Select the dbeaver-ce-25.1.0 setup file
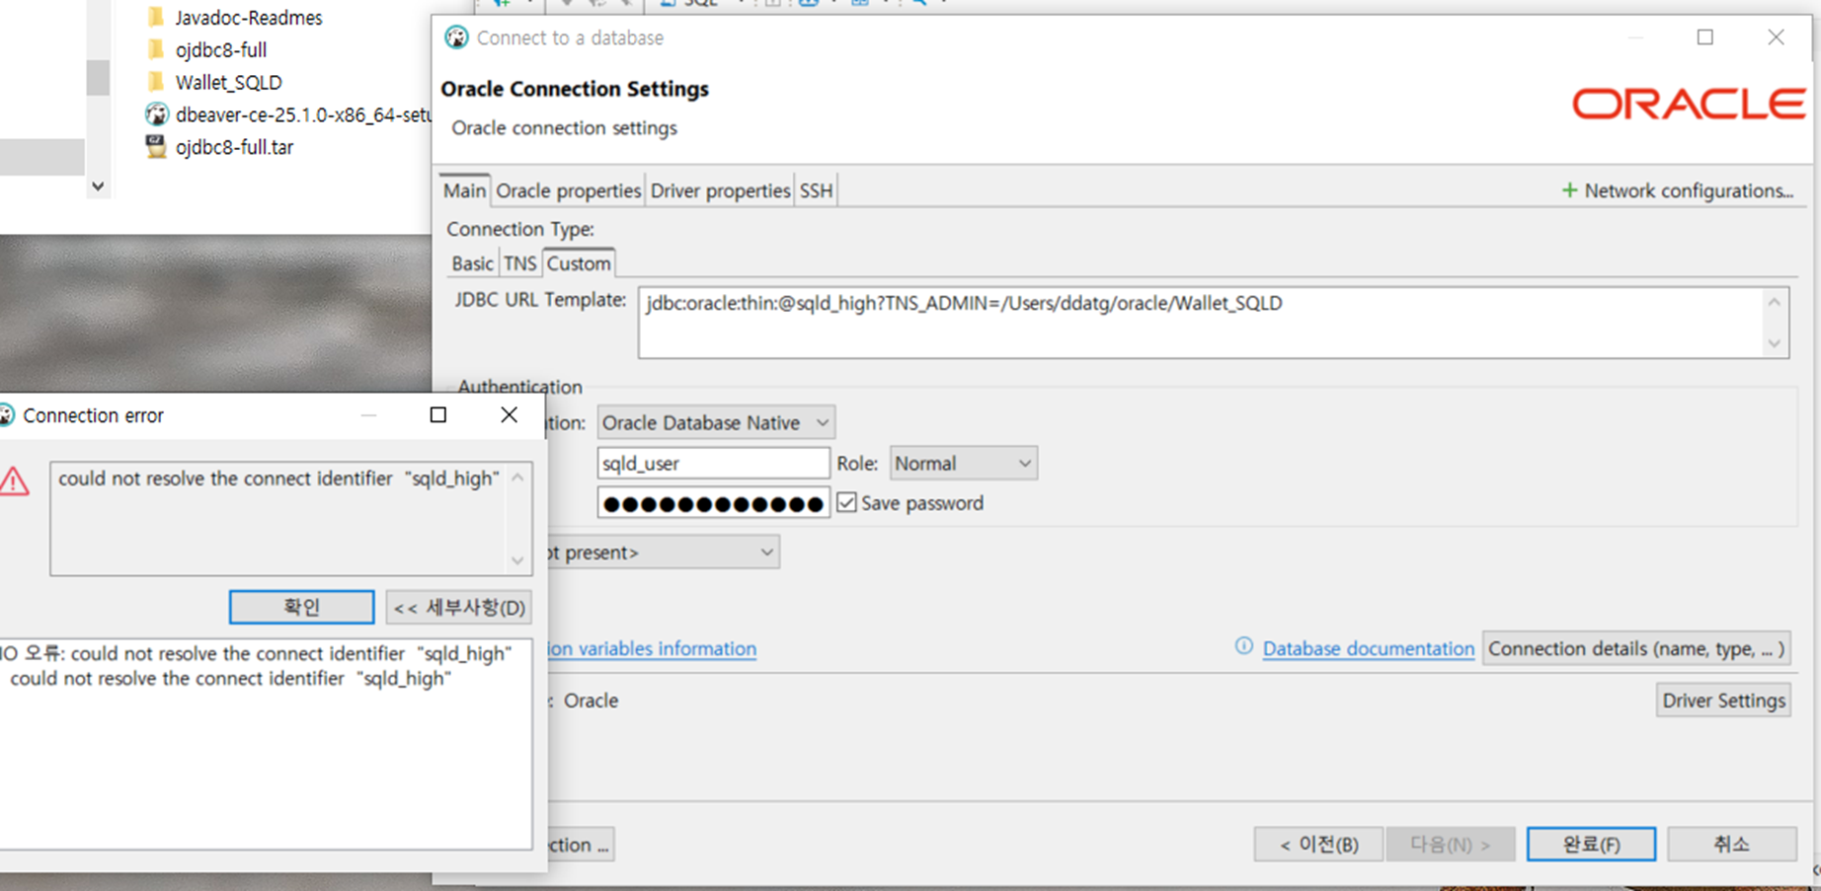 tap(288, 114)
